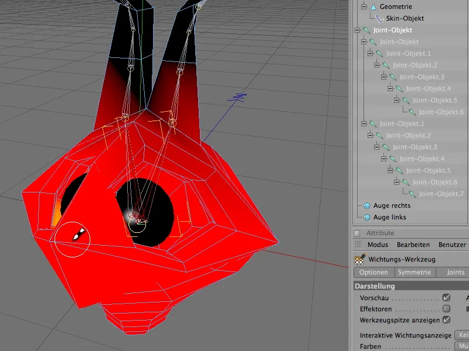Select Joint-Objekt.5 label in the upper chain
The width and height of the screenshot is (469, 351).
coord(435,100)
